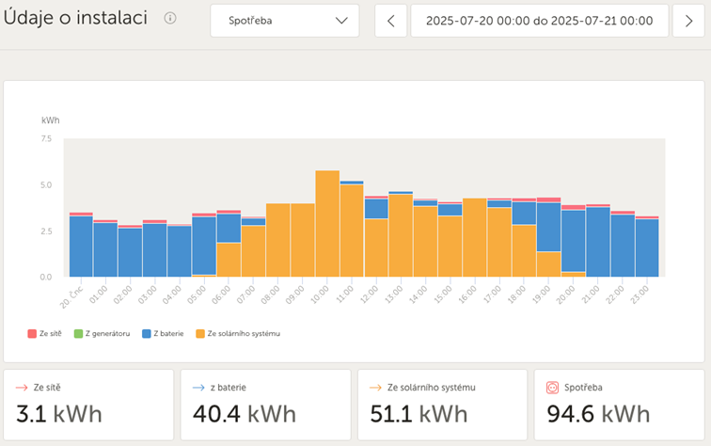This screenshot has width=711, height=446.
Task: Click blue arrow icon in z baterie card
Action: (198, 387)
